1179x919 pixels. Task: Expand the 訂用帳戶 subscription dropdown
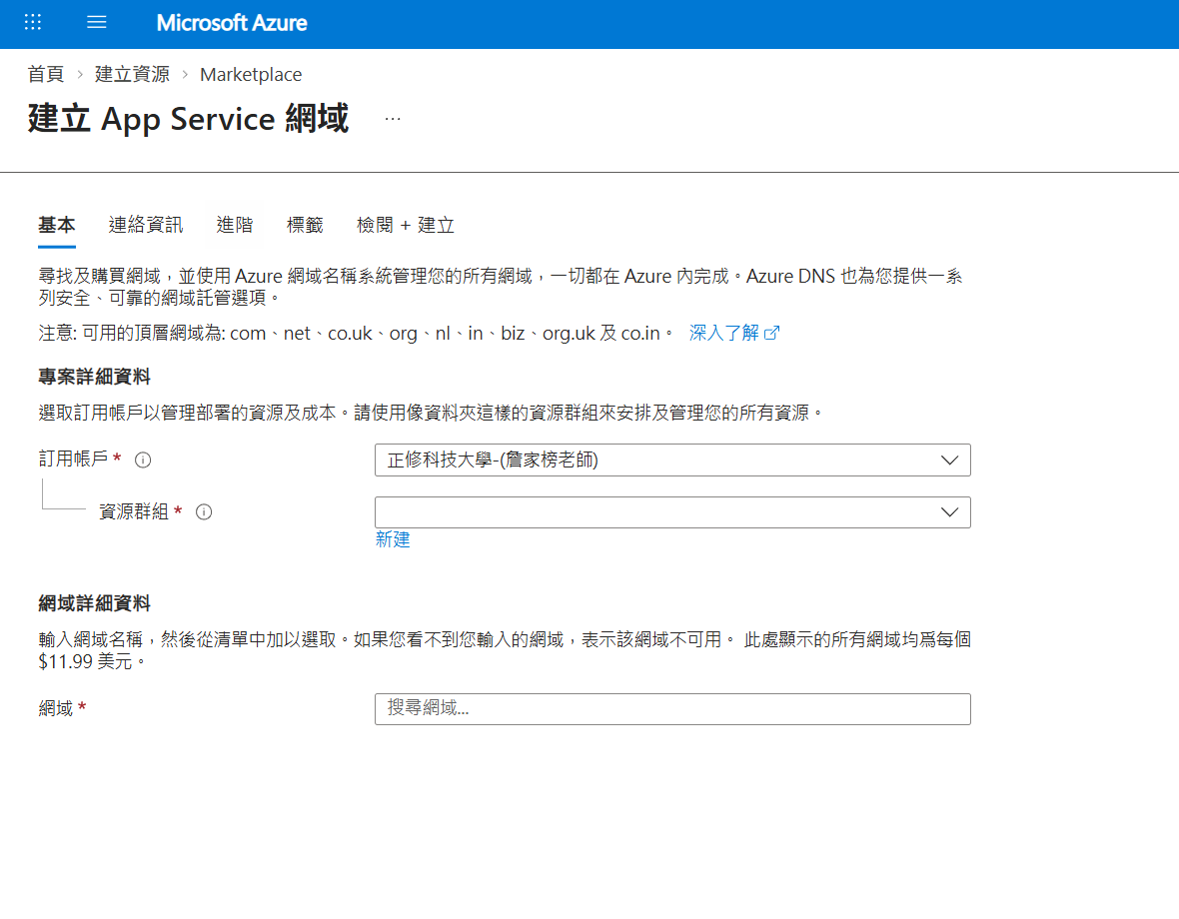coord(672,459)
